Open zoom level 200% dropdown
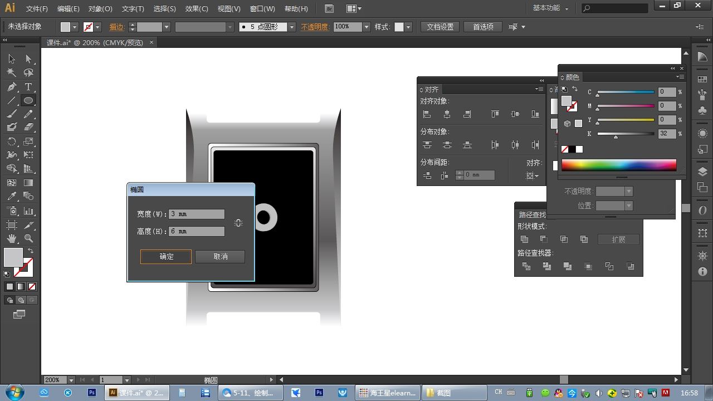This screenshot has width=713, height=401. 71,380
